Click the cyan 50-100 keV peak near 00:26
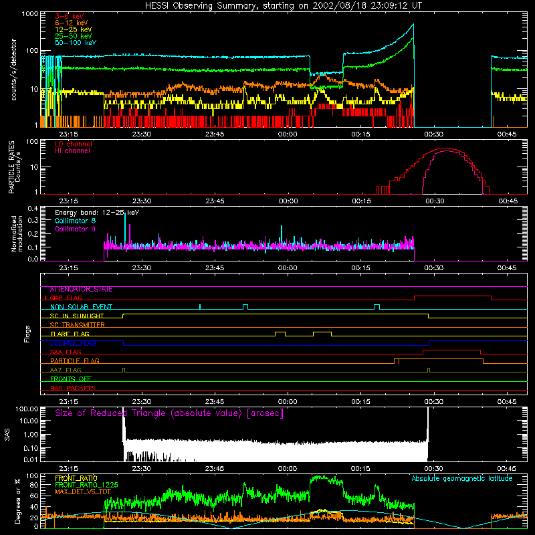The width and height of the screenshot is (535, 535). pos(413,25)
